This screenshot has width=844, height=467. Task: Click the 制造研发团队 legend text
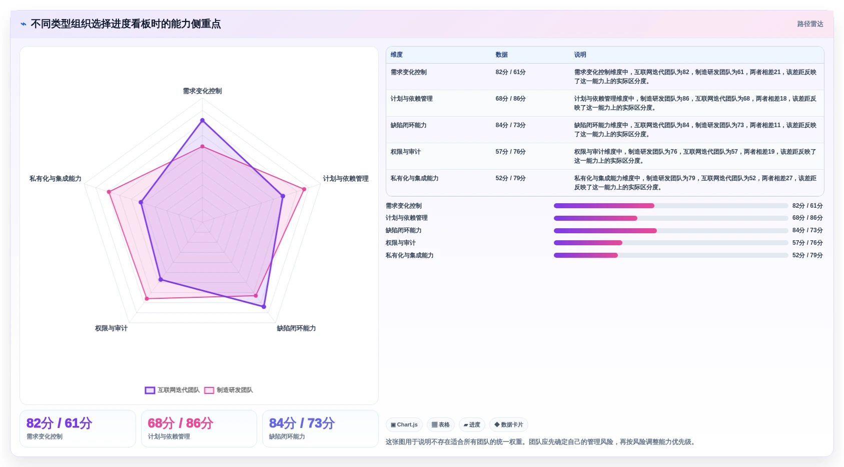coord(235,390)
